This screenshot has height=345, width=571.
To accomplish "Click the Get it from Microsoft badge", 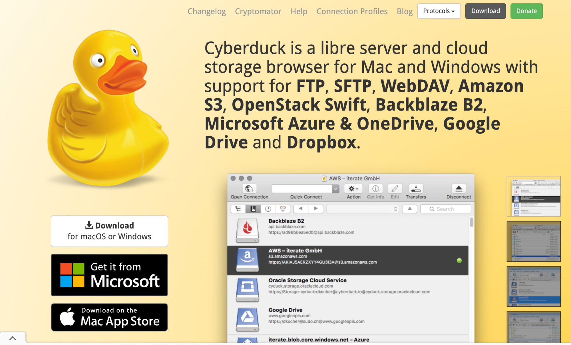I will 109,275.
